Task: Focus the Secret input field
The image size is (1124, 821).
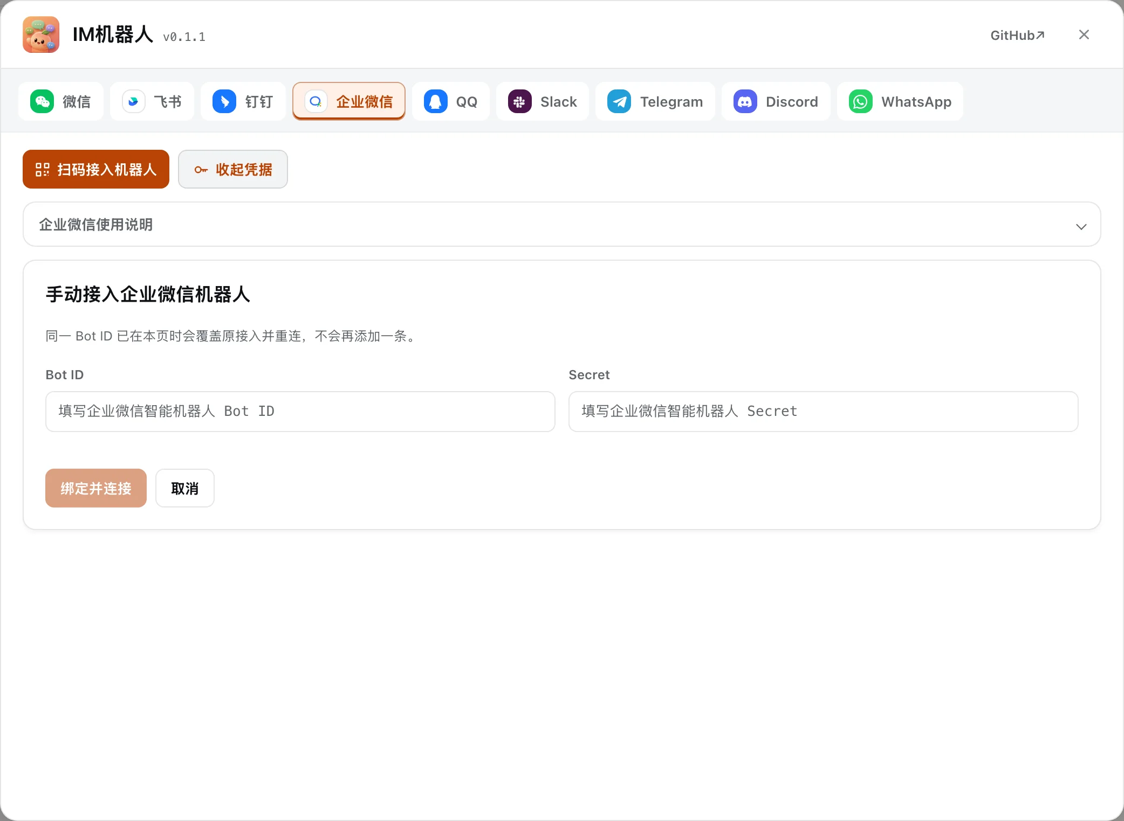Action: click(x=824, y=412)
